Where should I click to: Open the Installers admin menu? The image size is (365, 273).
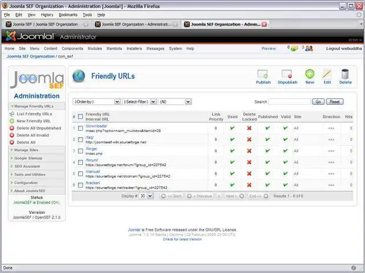(x=134, y=48)
